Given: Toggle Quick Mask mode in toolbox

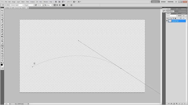Looking at the screenshot, I should [2, 68].
